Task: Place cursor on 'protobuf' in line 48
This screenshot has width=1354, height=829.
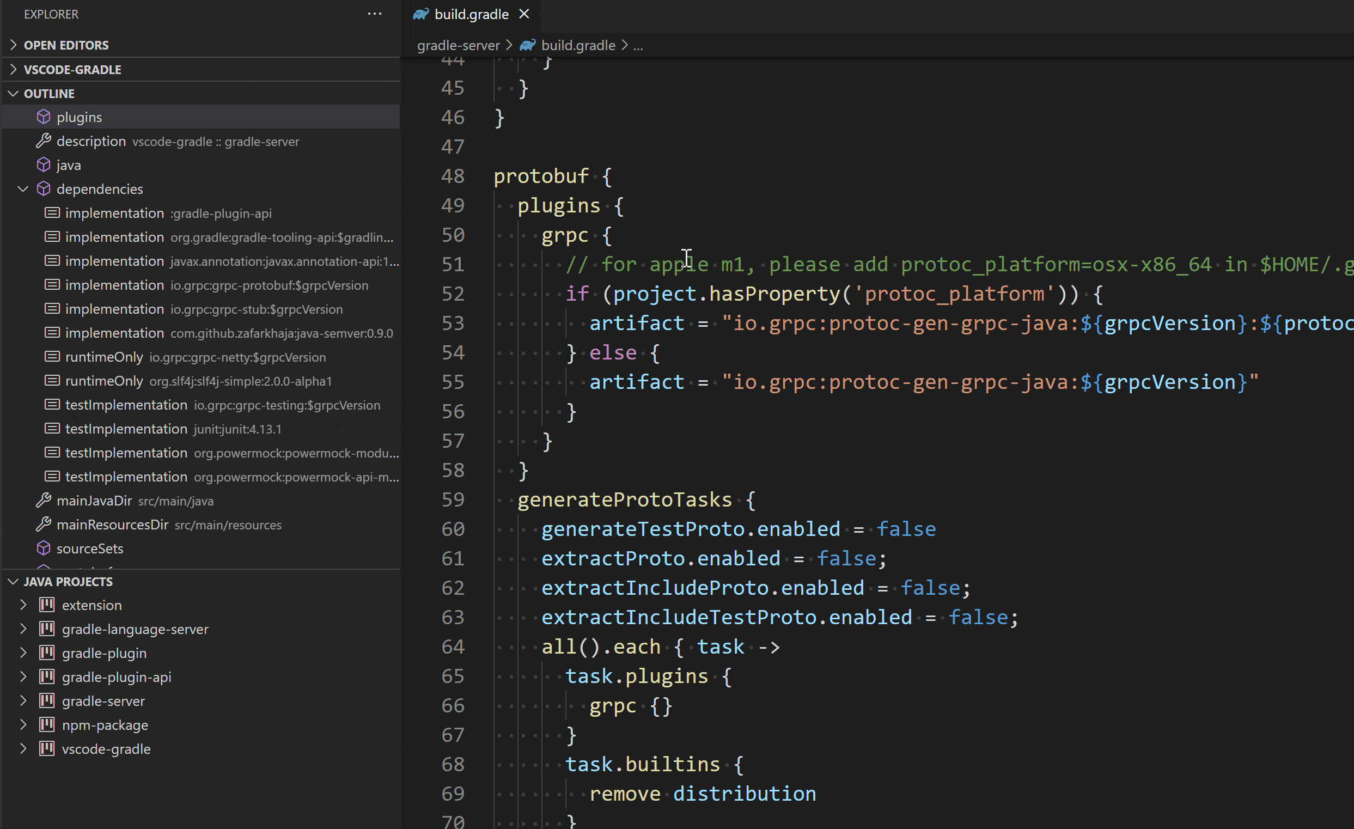Action: (541, 176)
